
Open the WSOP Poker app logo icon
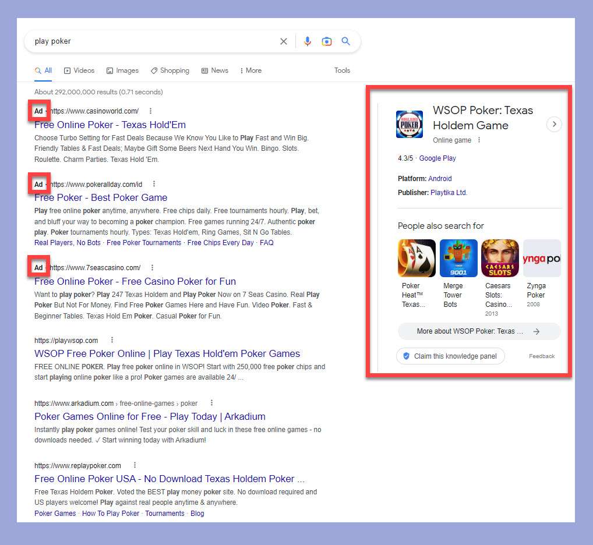[410, 124]
